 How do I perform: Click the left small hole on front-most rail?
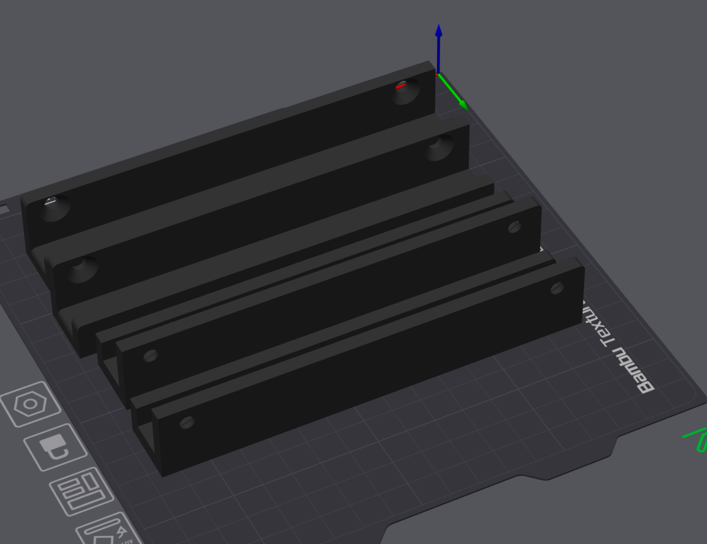coord(187,422)
